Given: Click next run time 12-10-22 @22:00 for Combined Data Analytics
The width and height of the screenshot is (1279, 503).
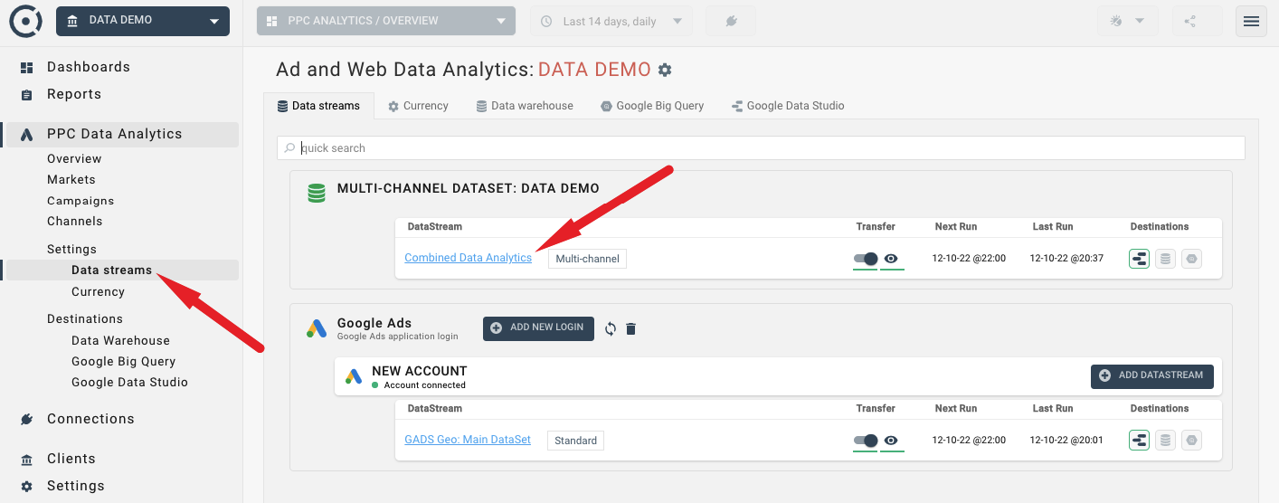Looking at the screenshot, I should pos(969,259).
